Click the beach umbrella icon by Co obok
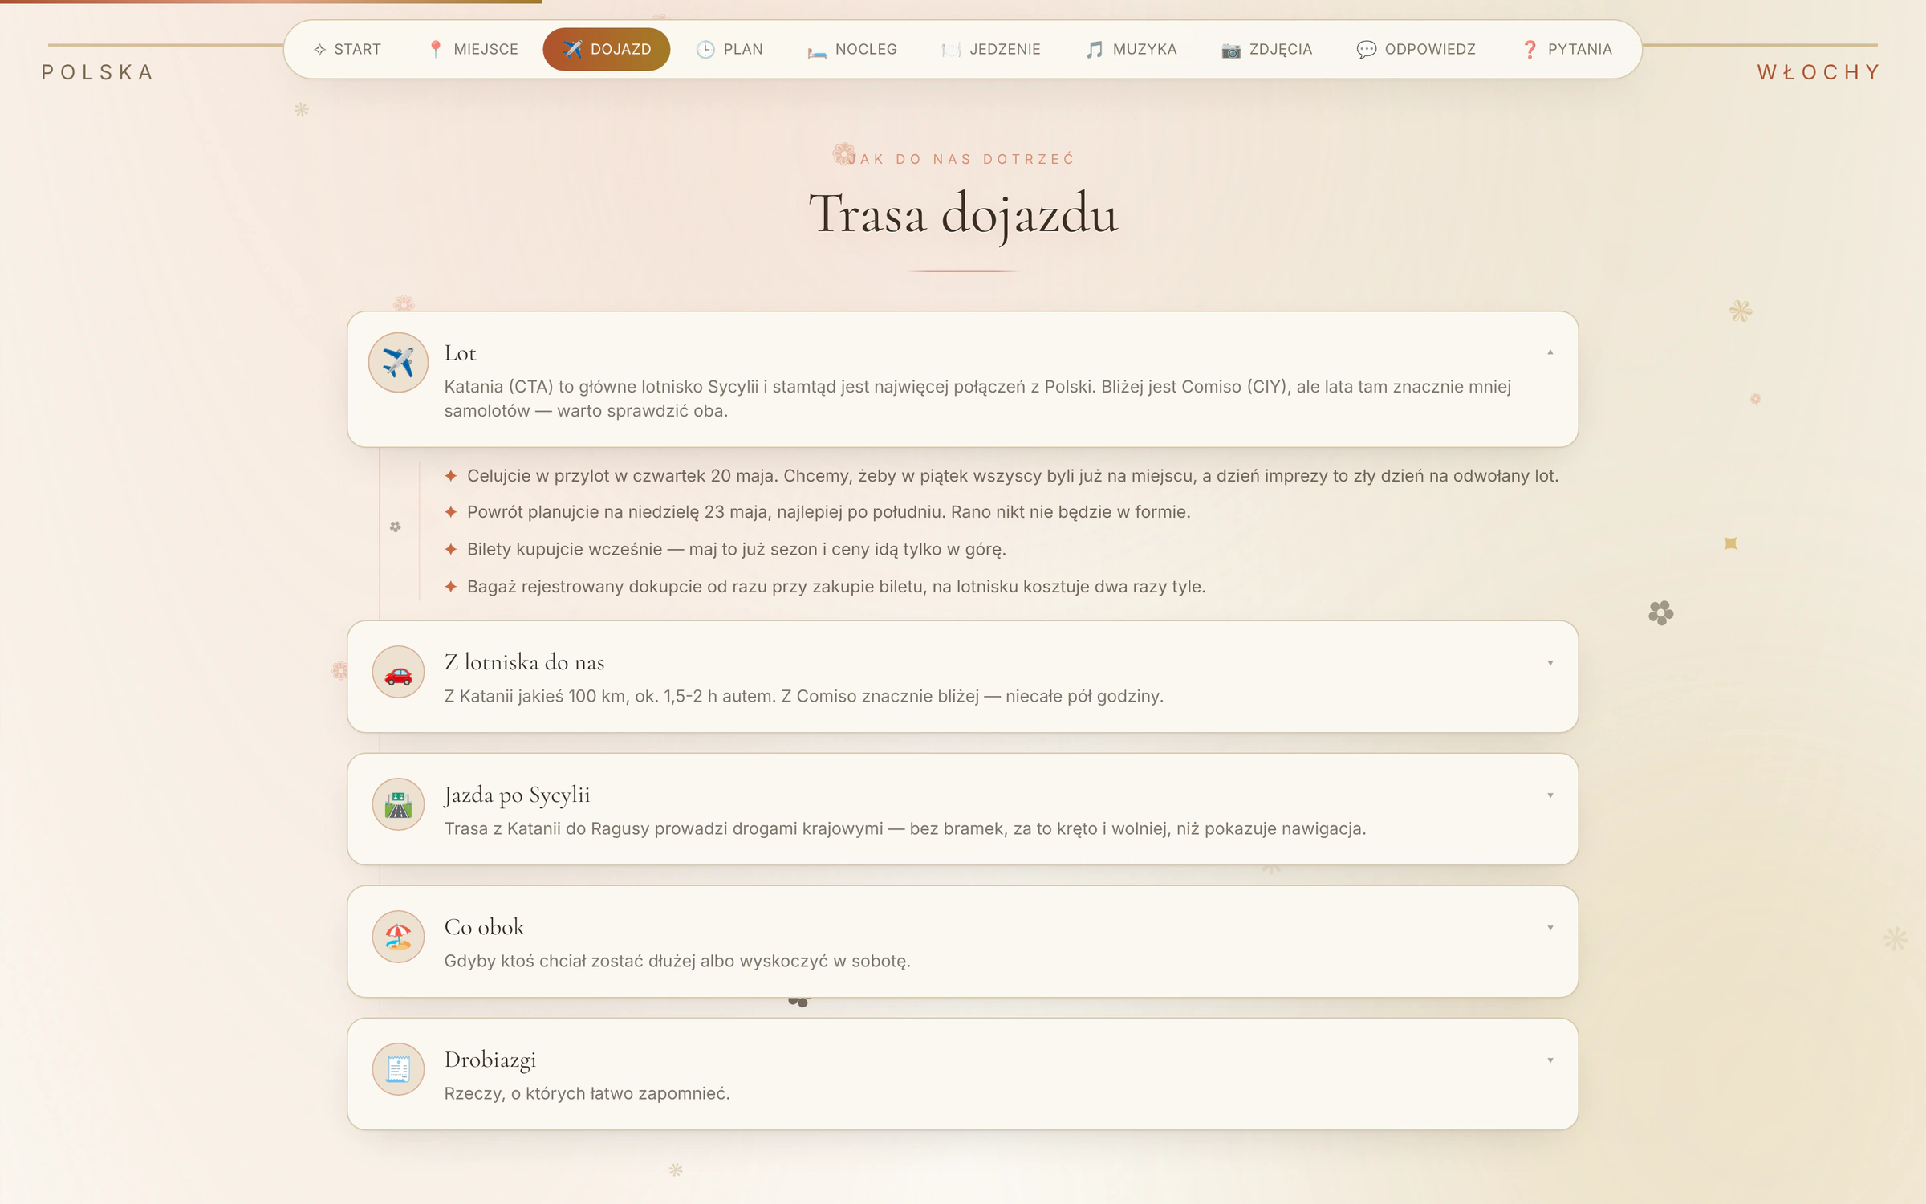 pyautogui.click(x=398, y=937)
